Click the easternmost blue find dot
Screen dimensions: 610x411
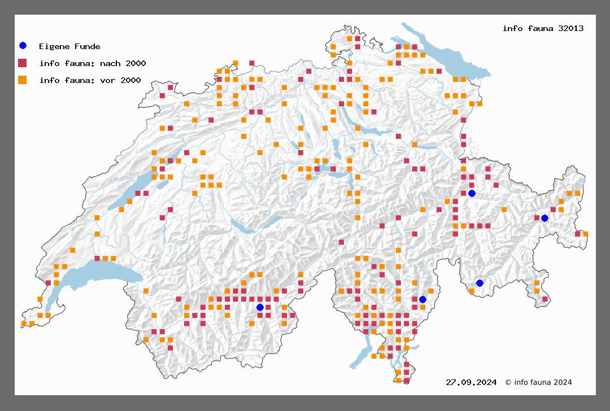pos(544,218)
